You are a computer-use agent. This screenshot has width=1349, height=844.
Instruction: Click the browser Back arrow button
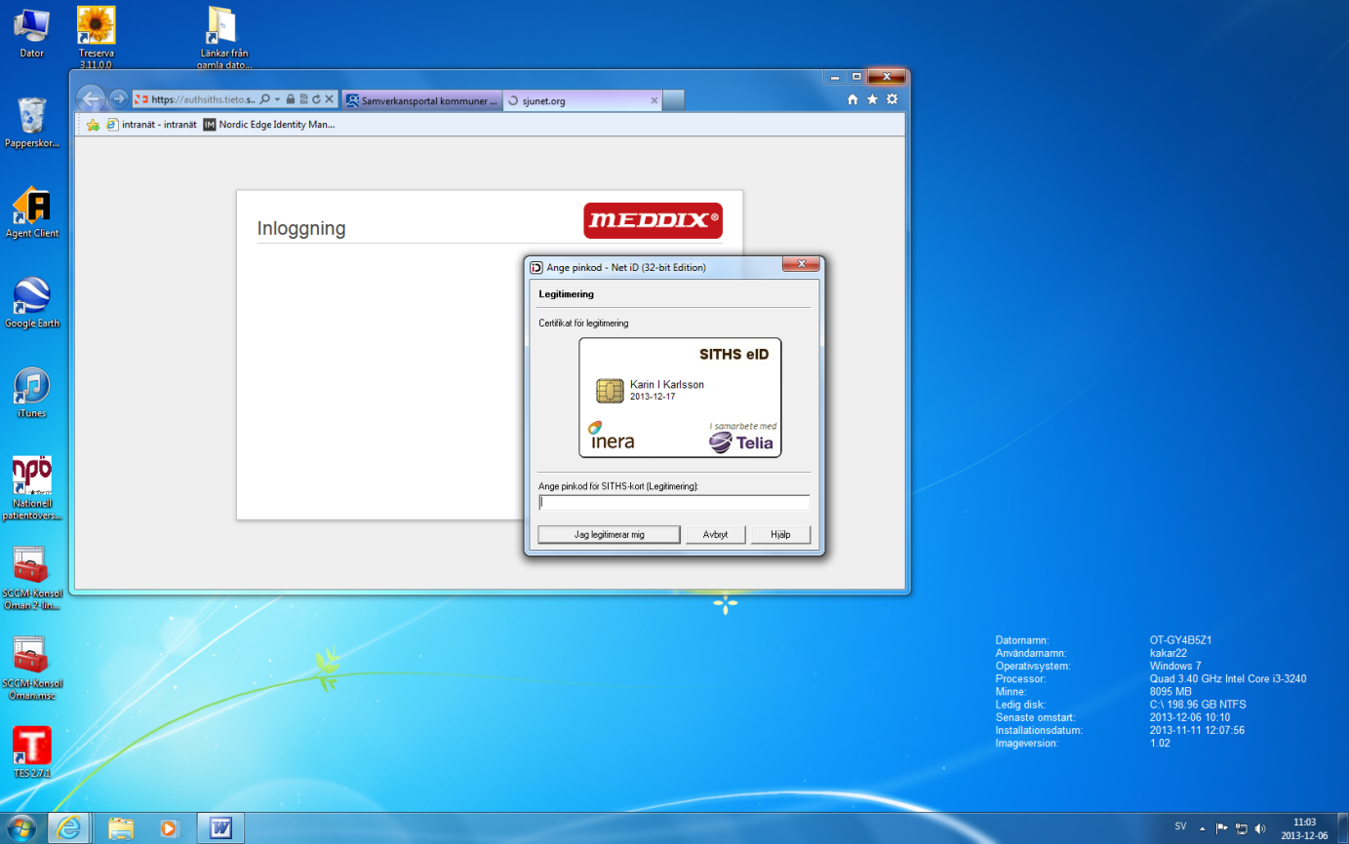(x=91, y=99)
